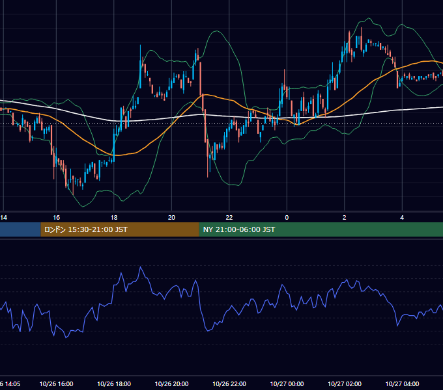Click the 10/27 02:00 indicator time label
This screenshot has height=390, width=443.
[345, 384]
